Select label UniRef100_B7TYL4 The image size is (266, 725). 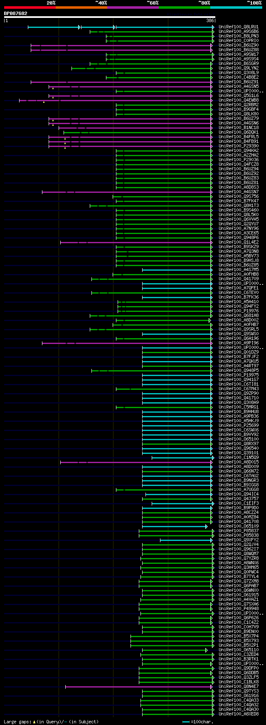point(239,577)
